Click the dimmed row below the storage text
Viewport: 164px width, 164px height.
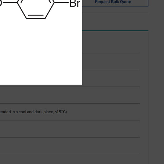pos(70,129)
